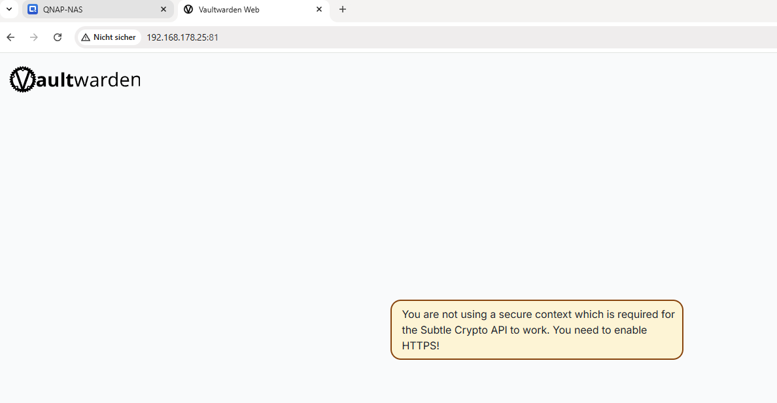Close the Vaultwarden Web tab
777x403 pixels.
click(319, 9)
